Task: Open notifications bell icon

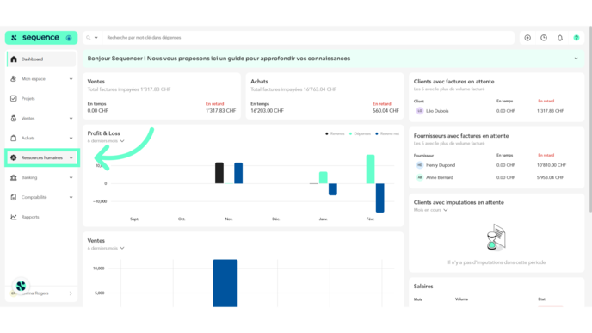Action: (560, 38)
